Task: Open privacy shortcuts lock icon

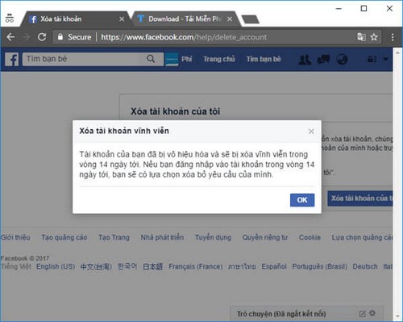Action: 372,59
